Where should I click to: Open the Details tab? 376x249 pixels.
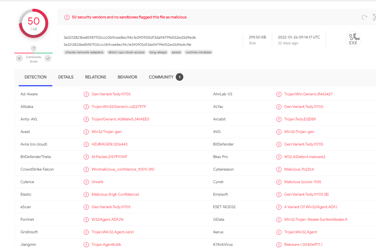(x=66, y=77)
